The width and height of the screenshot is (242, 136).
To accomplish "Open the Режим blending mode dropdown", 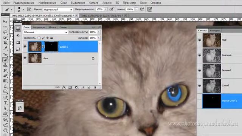I will pyautogui.click(x=58, y=9).
